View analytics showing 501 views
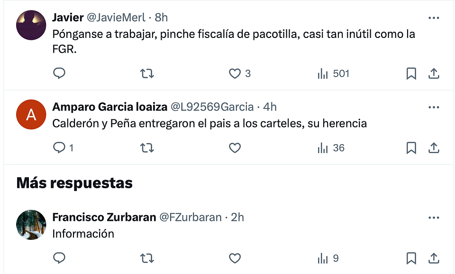 [333, 73]
